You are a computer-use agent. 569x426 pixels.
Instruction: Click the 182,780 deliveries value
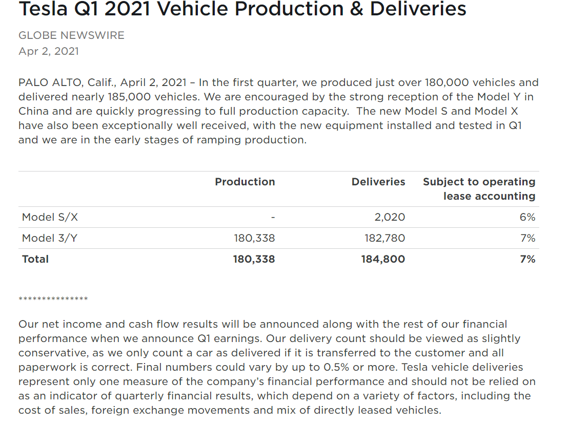[384, 238]
